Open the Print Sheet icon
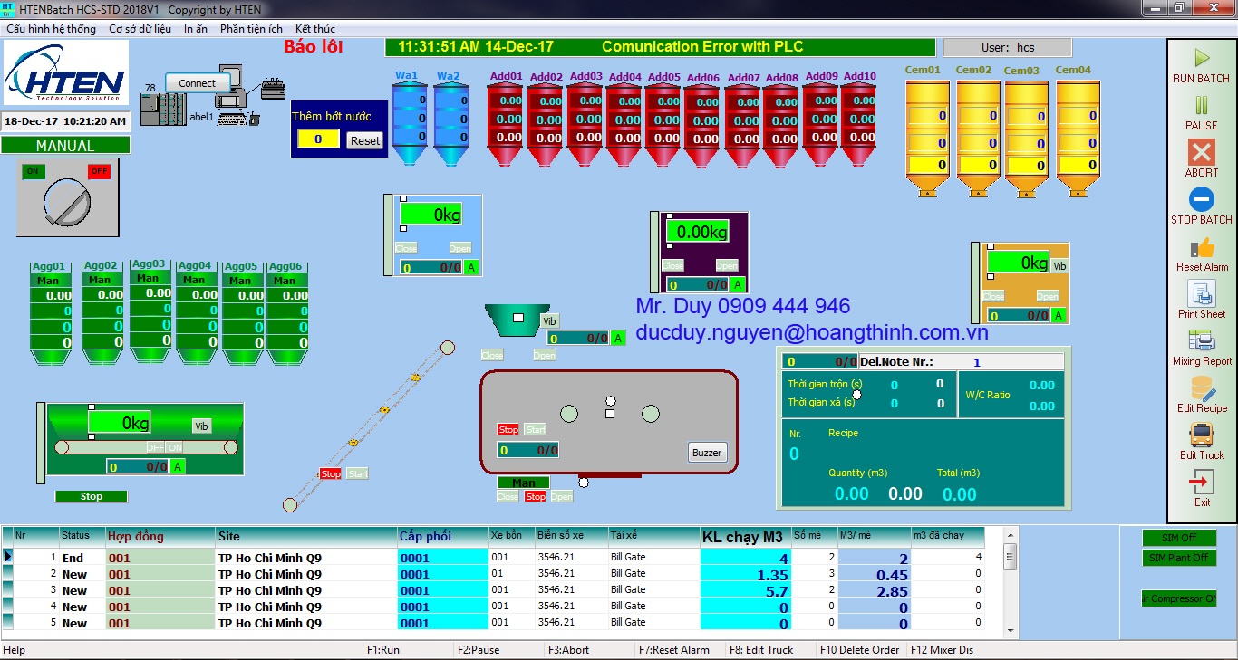Image resolution: width=1238 pixels, height=660 pixels. pyautogui.click(x=1202, y=293)
